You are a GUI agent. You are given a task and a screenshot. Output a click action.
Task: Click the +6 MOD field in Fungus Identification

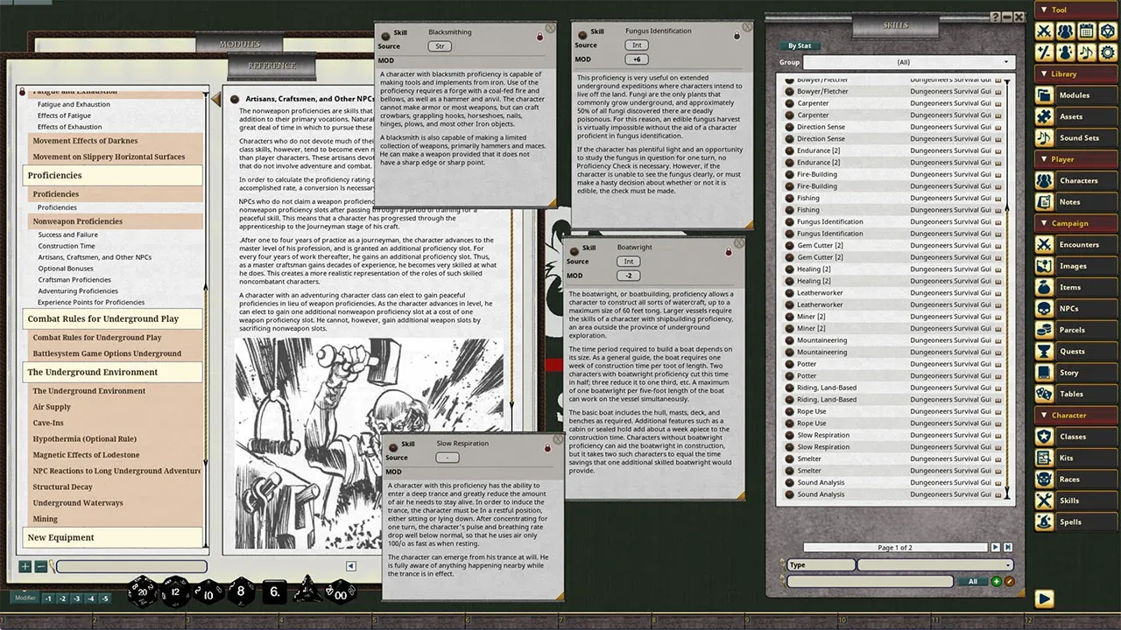tap(637, 59)
